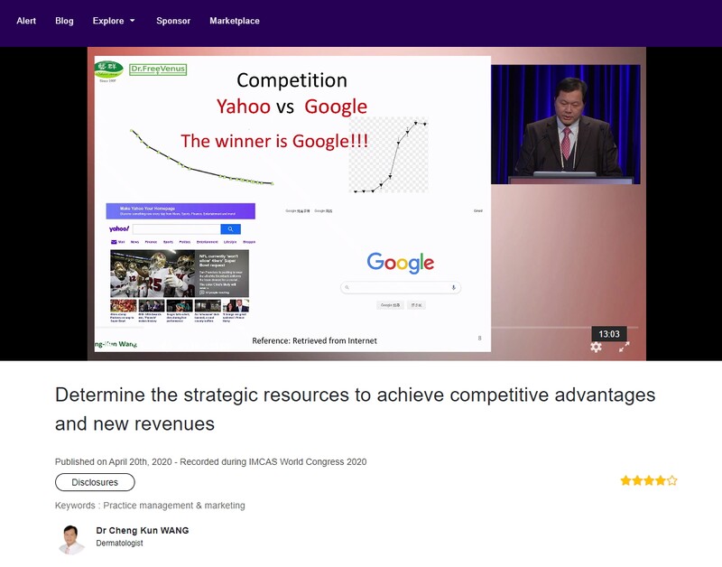Open the Sponsor page
Viewport: 722px width, 567px height.
[173, 21]
